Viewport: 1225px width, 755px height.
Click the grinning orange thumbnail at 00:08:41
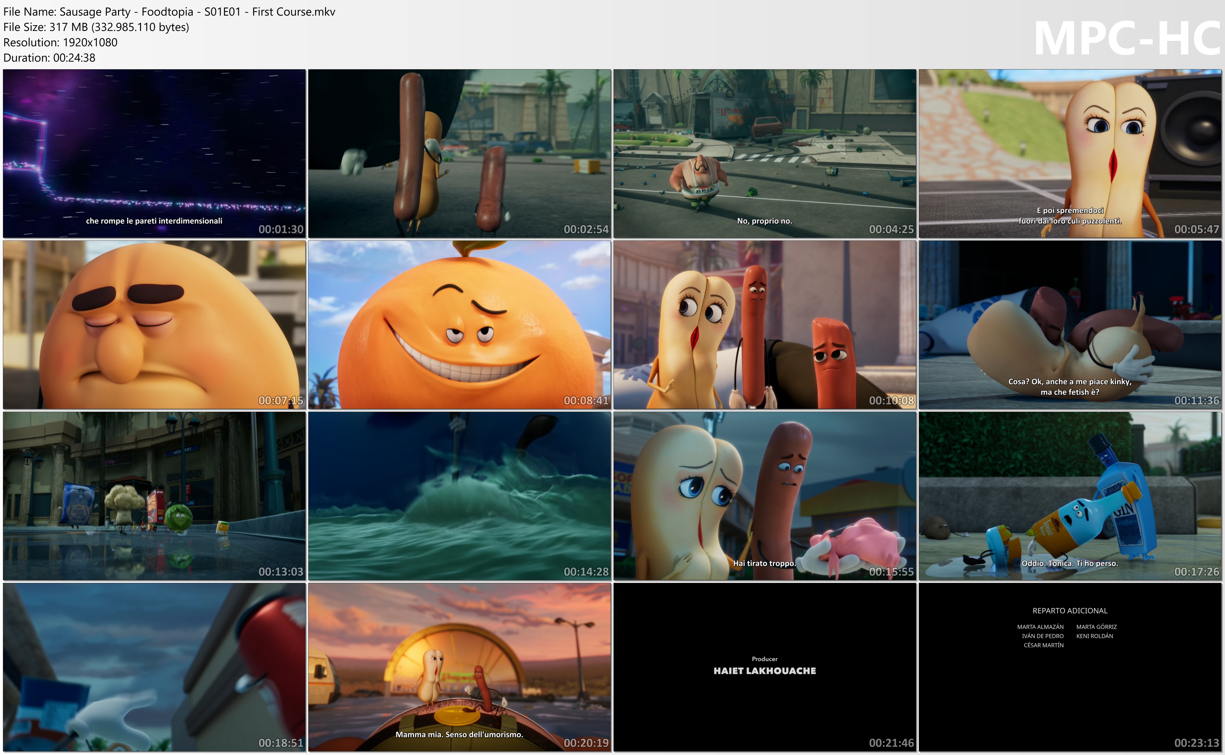click(x=459, y=325)
